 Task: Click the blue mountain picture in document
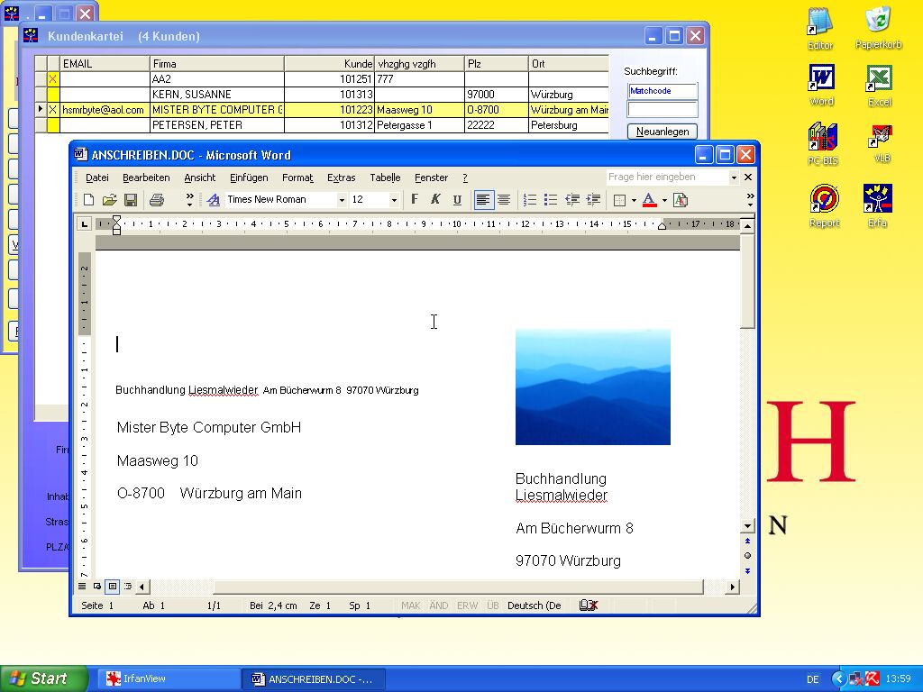point(593,387)
